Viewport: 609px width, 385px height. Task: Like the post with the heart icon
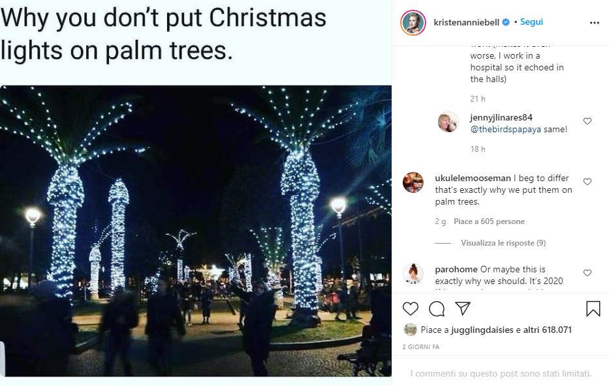click(x=410, y=309)
